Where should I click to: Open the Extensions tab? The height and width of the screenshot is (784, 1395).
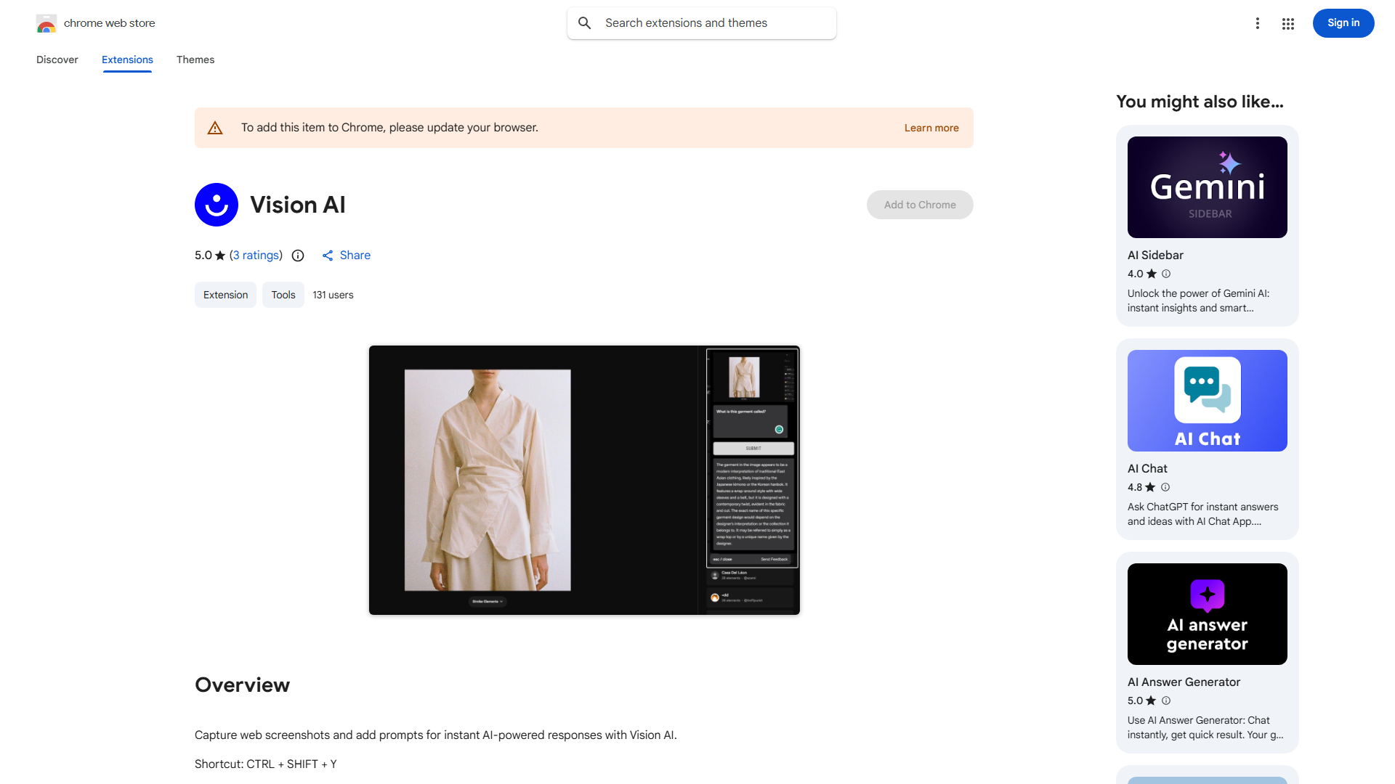click(x=127, y=60)
